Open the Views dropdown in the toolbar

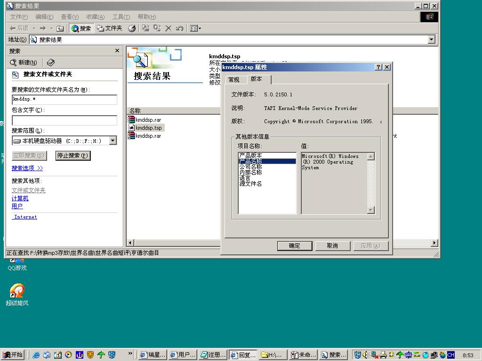[195, 28]
